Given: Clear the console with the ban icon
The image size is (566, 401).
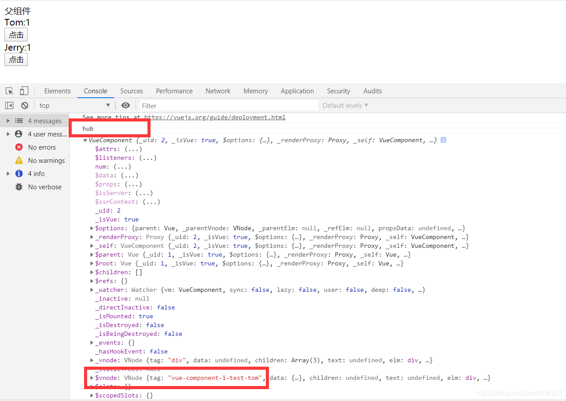Looking at the screenshot, I should point(25,105).
